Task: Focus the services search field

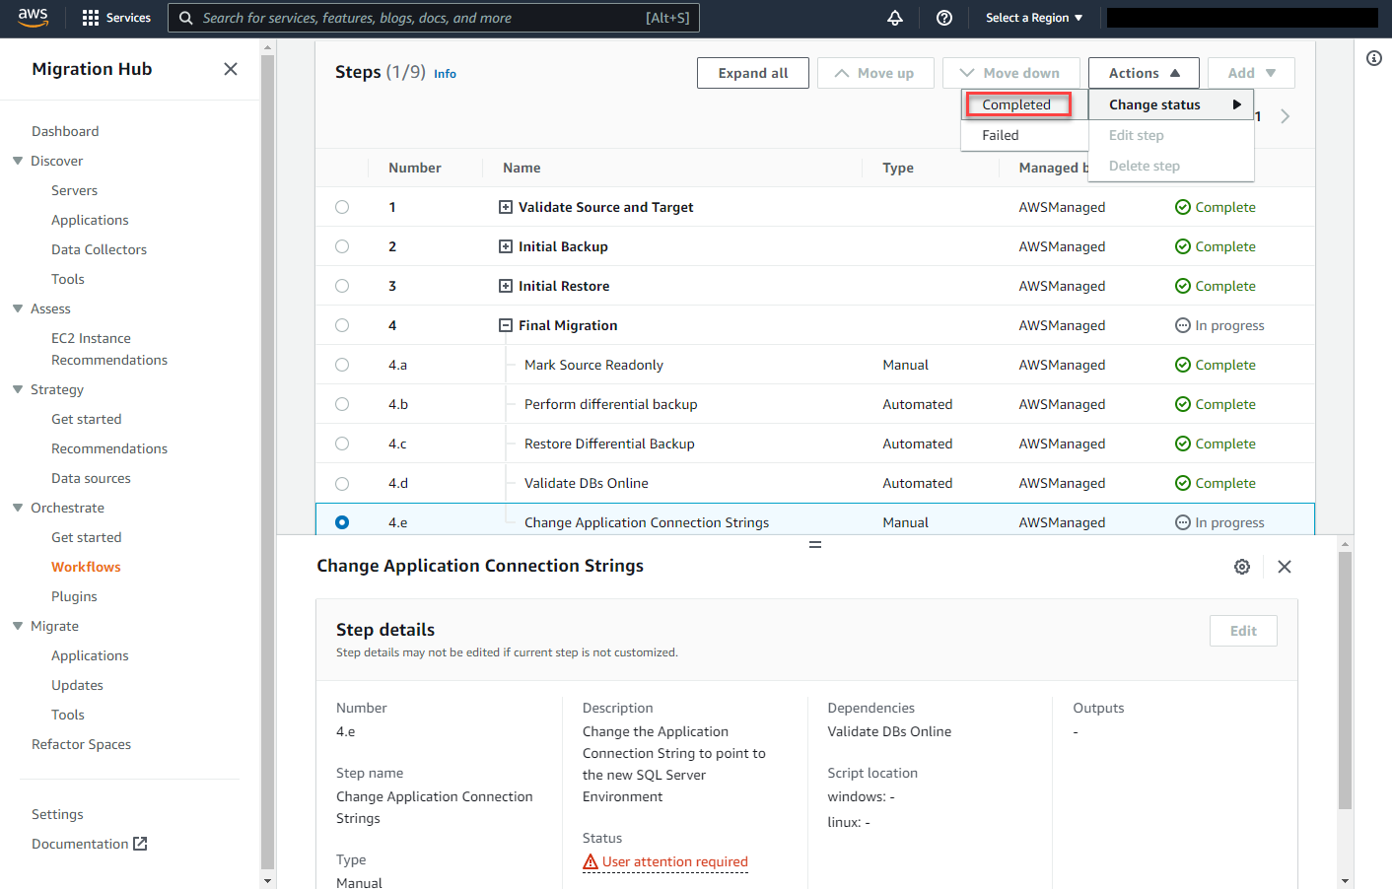Action: tap(434, 18)
